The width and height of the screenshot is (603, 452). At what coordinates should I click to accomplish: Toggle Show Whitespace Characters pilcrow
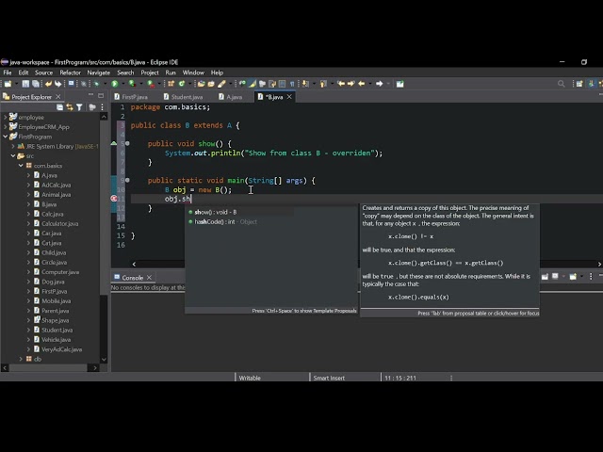pyautogui.click(x=292, y=84)
